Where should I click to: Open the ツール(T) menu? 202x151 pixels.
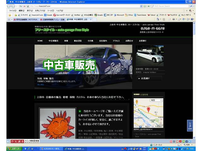coord(50,11)
